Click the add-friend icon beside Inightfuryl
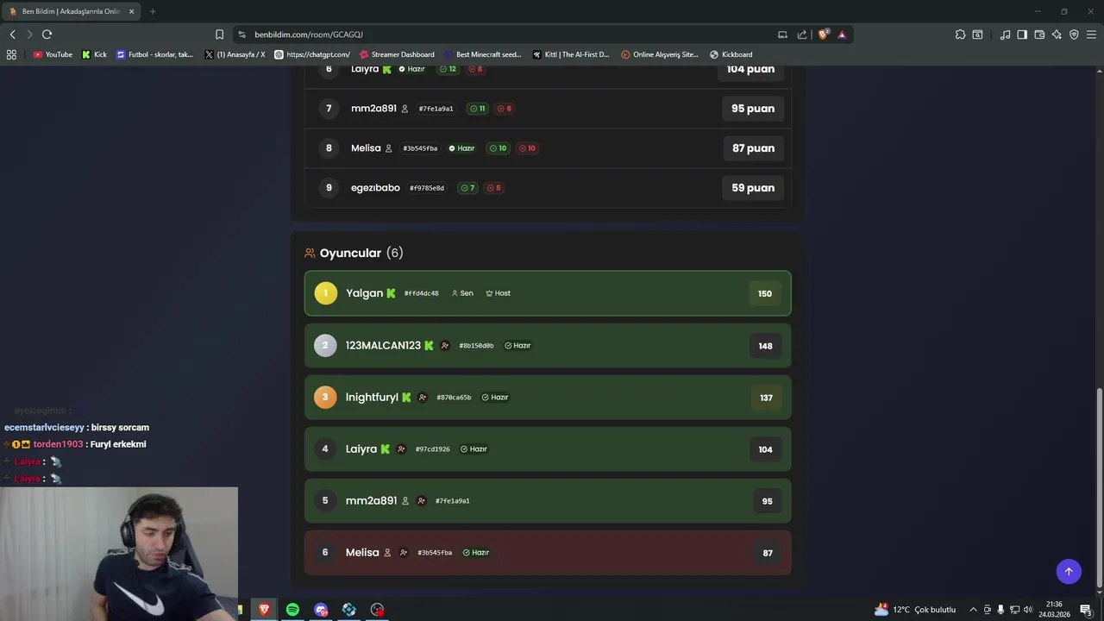The image size is (1104, 621). pos(423,398)
